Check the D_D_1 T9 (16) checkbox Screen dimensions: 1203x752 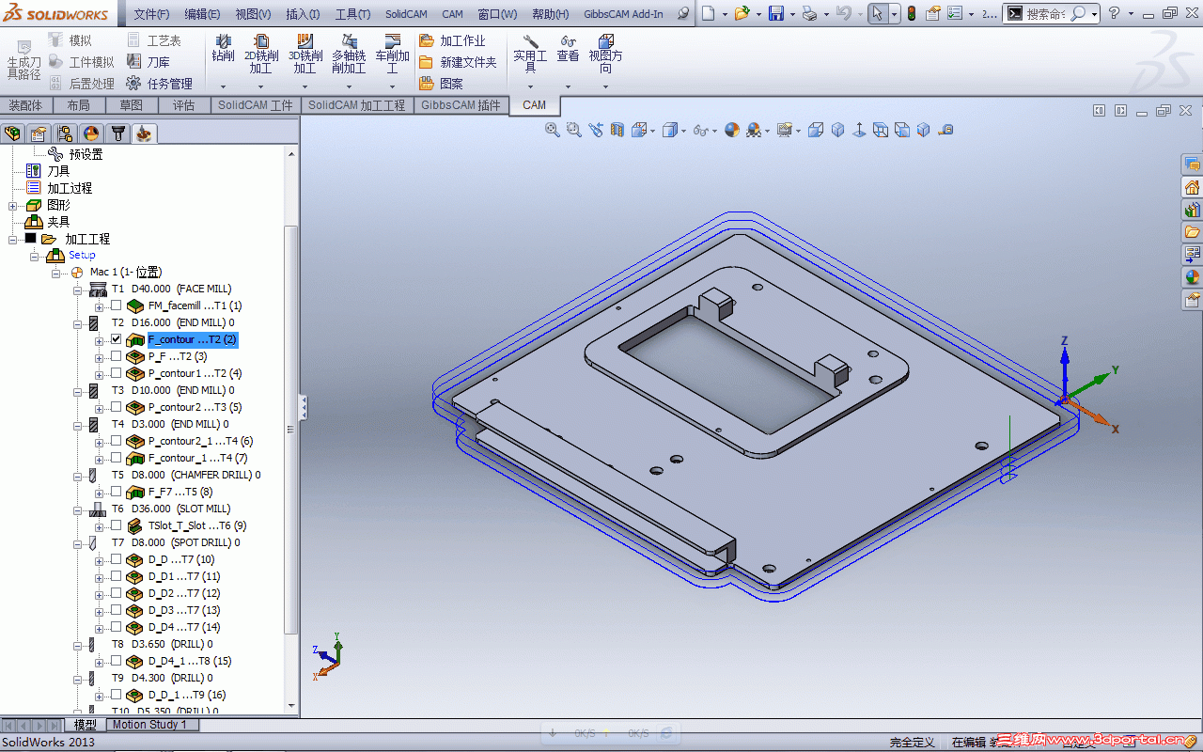[x=116, y=695]
